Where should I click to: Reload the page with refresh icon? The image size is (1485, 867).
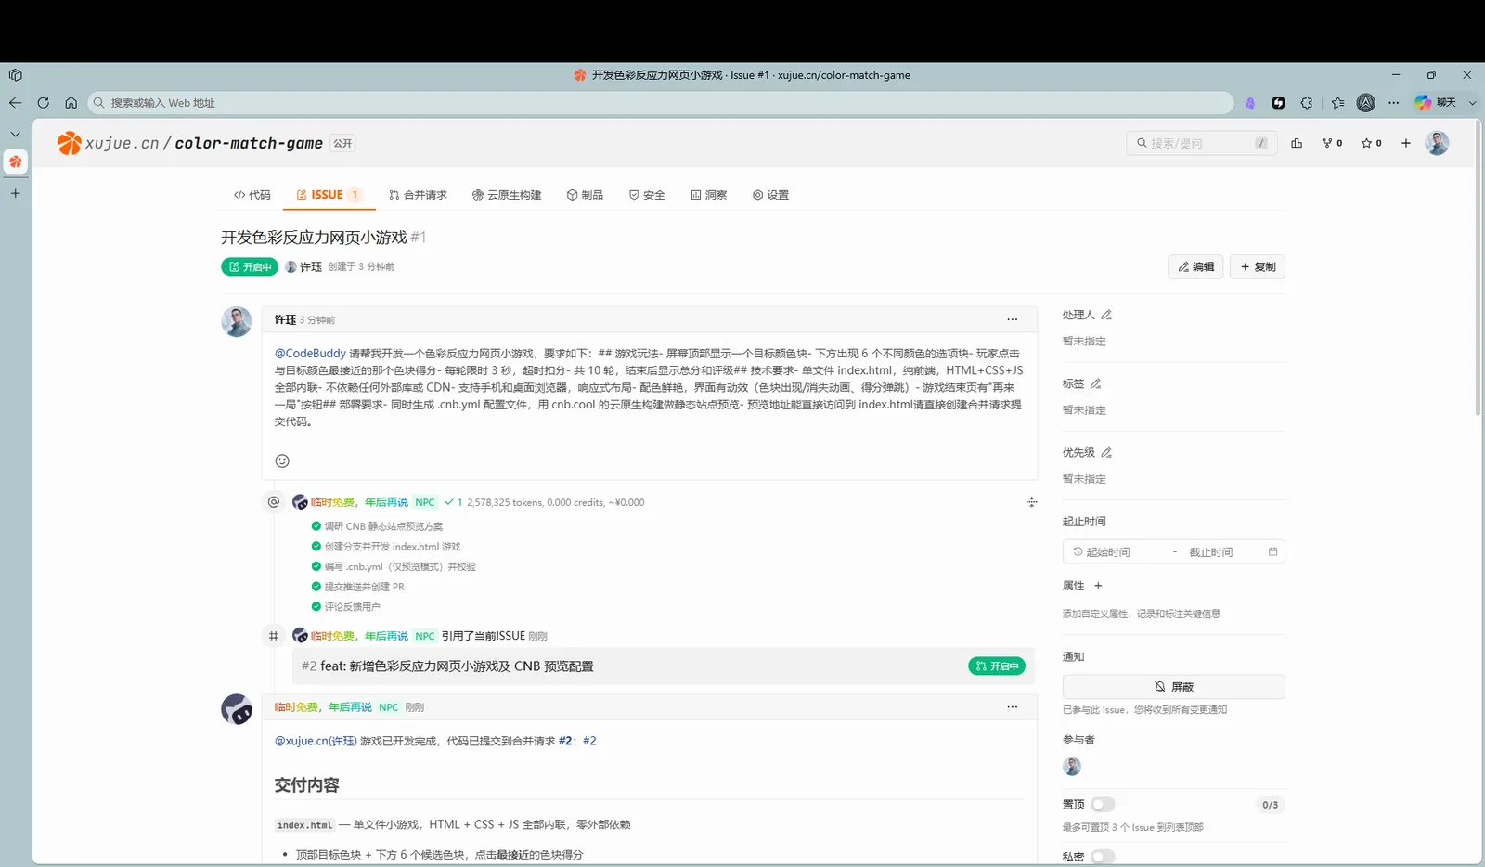(x=43, y=103)
